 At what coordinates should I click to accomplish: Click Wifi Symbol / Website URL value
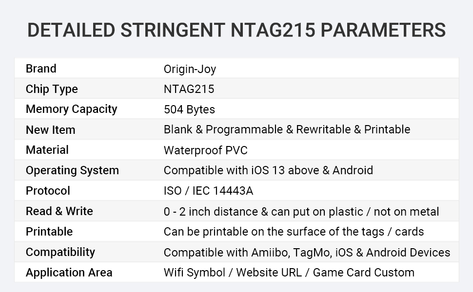[233, 273]
